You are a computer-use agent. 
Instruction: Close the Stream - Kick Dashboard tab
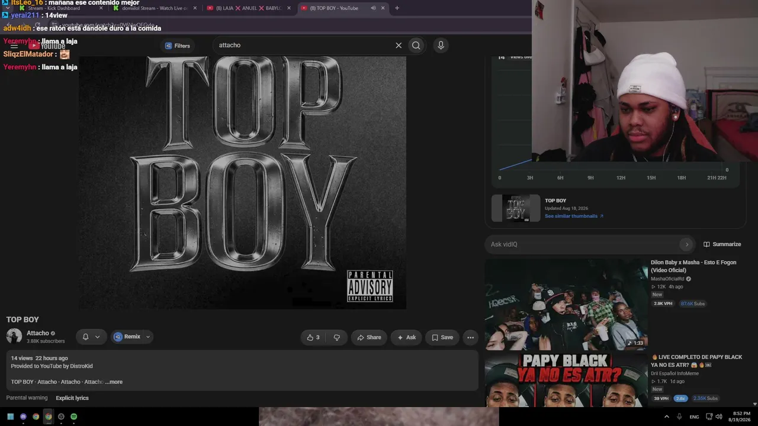click(101, 8)
